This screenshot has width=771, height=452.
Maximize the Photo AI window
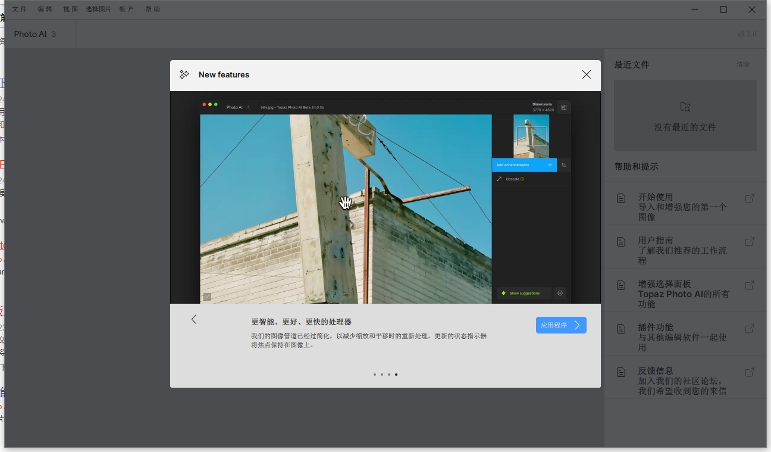(723, 9)
